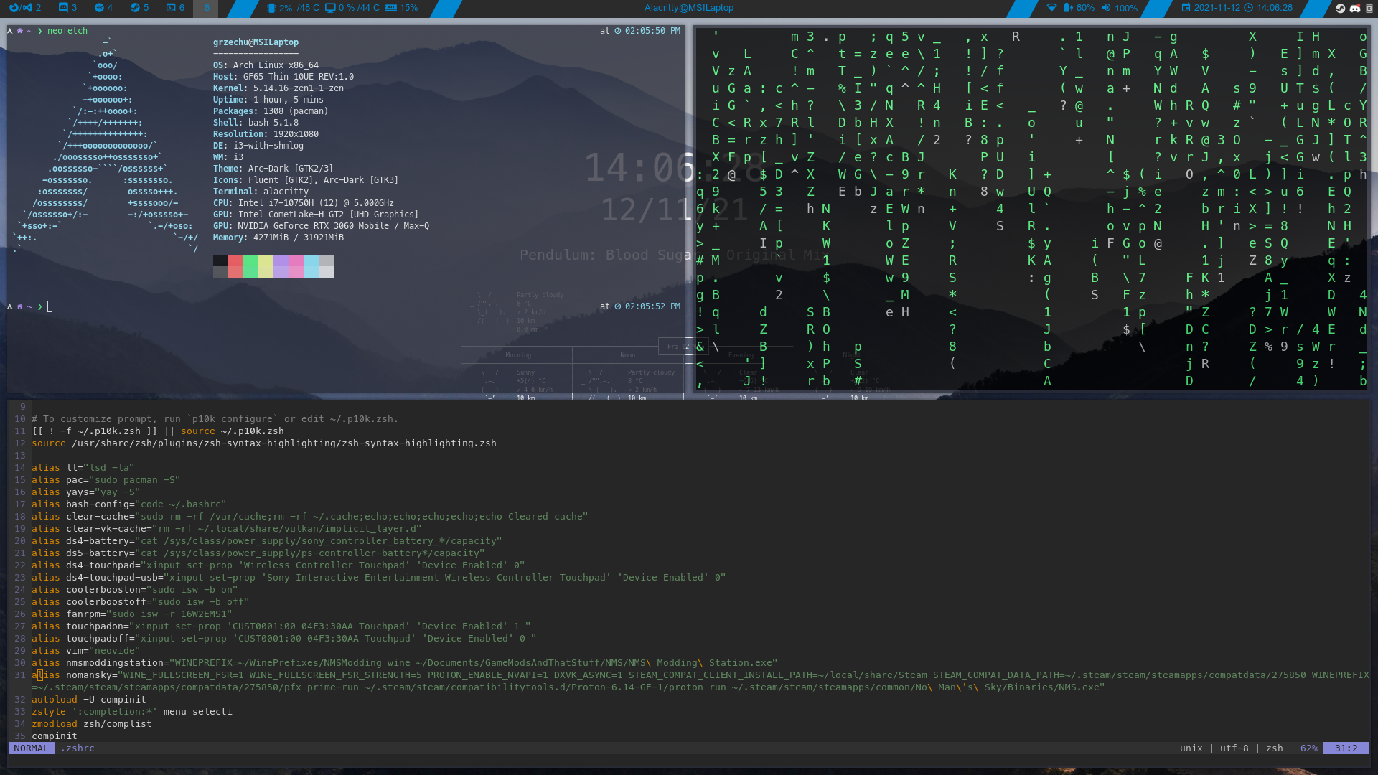Click the clock time in status bar

(1274, 8)
